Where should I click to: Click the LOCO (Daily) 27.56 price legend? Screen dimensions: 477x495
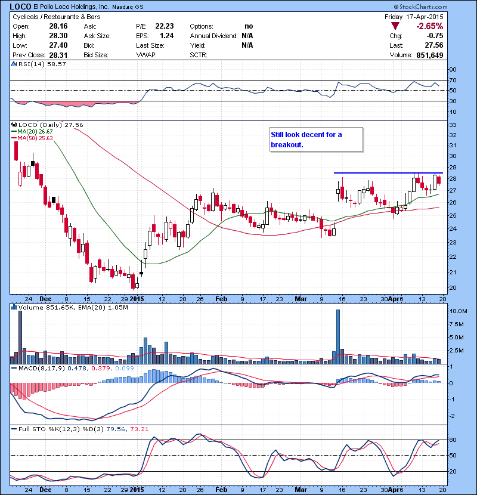51,125
